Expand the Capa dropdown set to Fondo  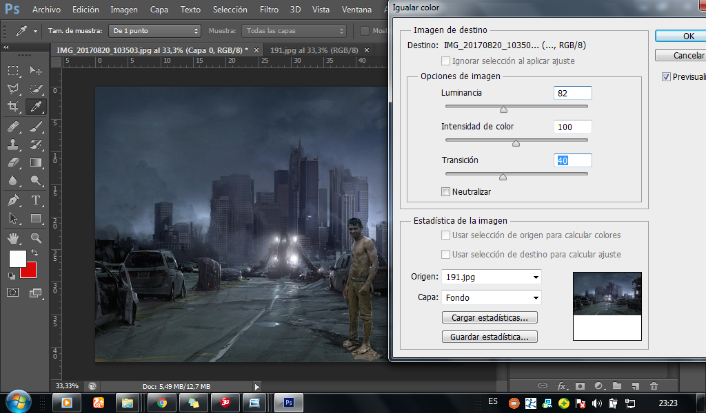(491, 297)
